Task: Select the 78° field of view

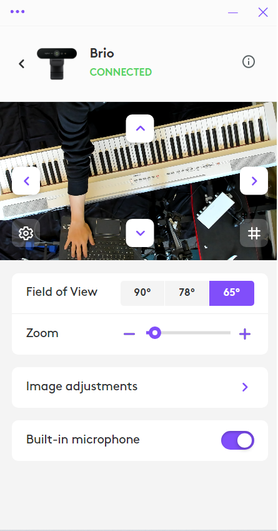Action: tap(187, 293)
